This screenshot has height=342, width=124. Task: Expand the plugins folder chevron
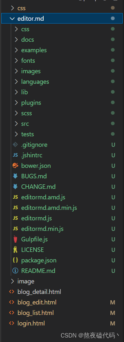click(x=16, y=103)
